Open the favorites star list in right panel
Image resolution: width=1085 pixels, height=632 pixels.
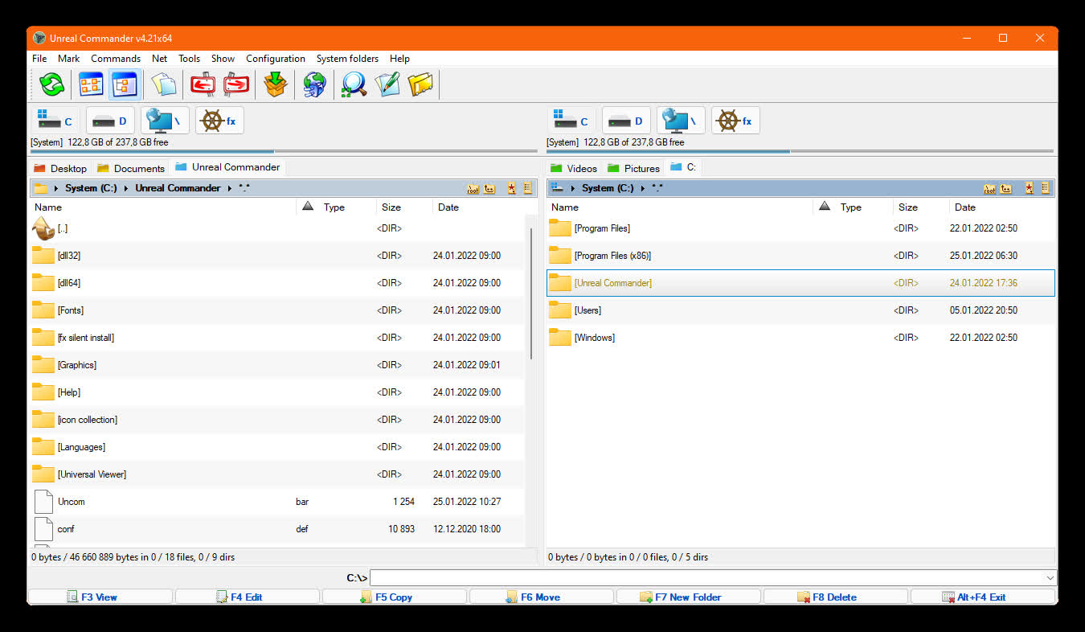[x=1028, y=188]
